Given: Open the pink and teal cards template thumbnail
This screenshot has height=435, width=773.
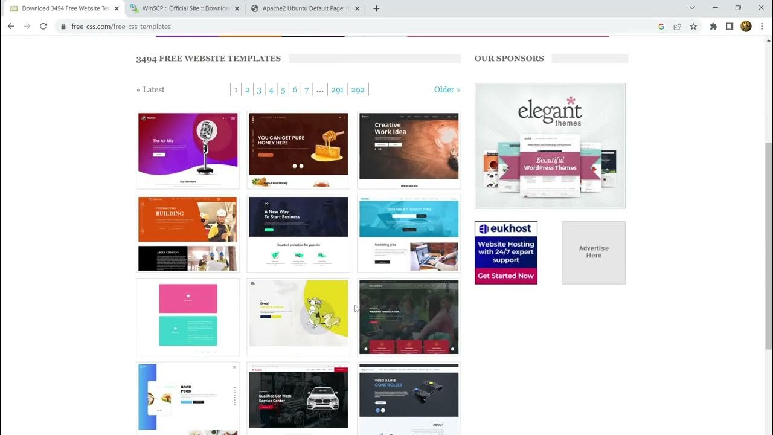Looking at the screenshot, I should (188, 317).
